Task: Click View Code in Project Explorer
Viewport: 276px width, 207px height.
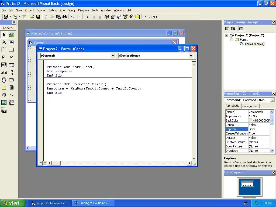Action: [x=227, y=29]
